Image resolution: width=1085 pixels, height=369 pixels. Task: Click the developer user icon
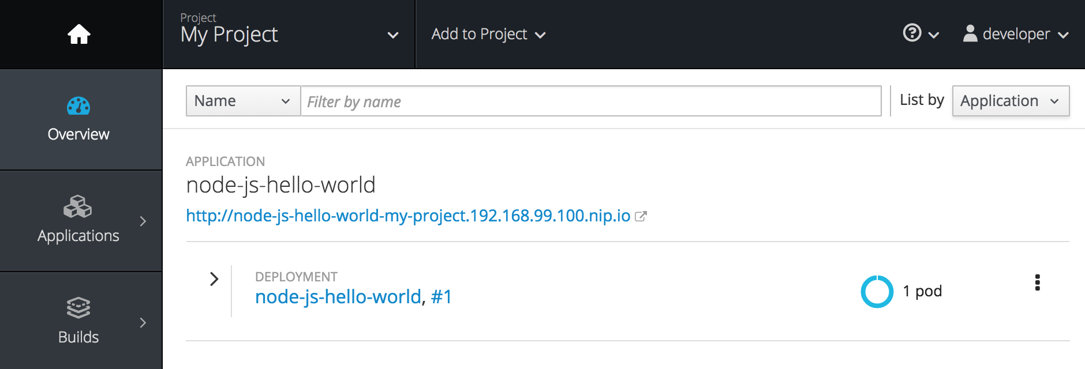pyautogui.click(x=970, y=33)
